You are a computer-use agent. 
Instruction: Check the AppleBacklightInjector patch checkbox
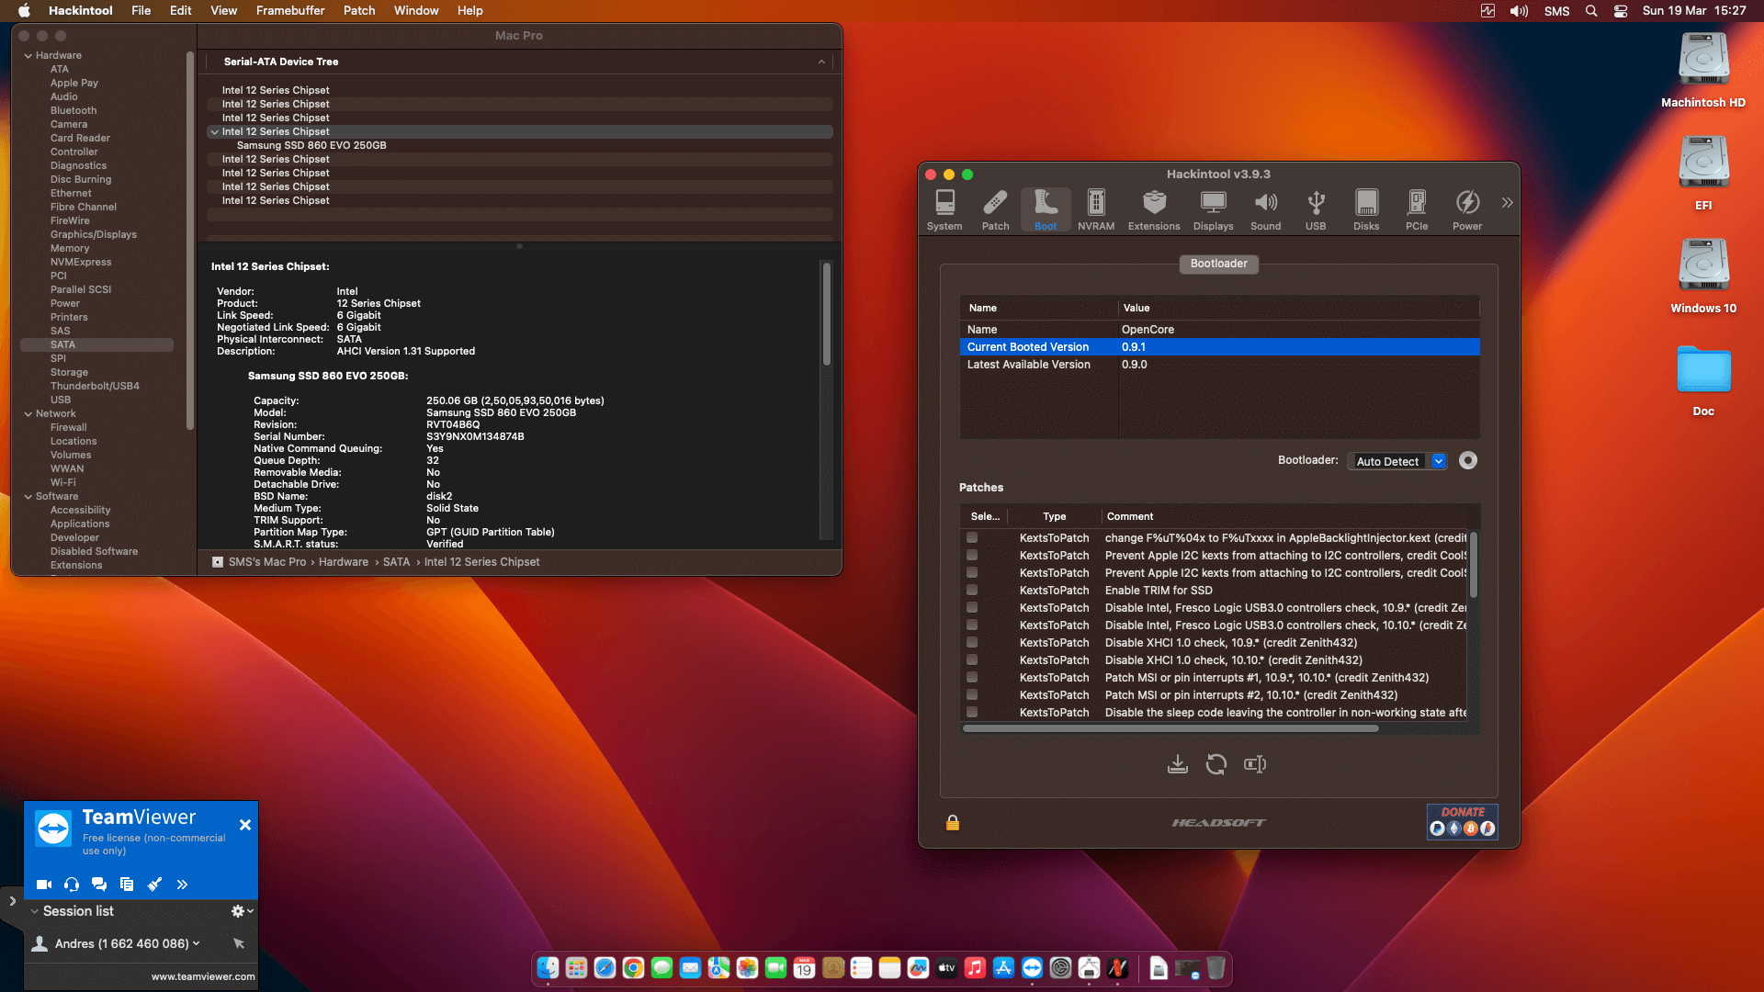[x=972, y=537]
